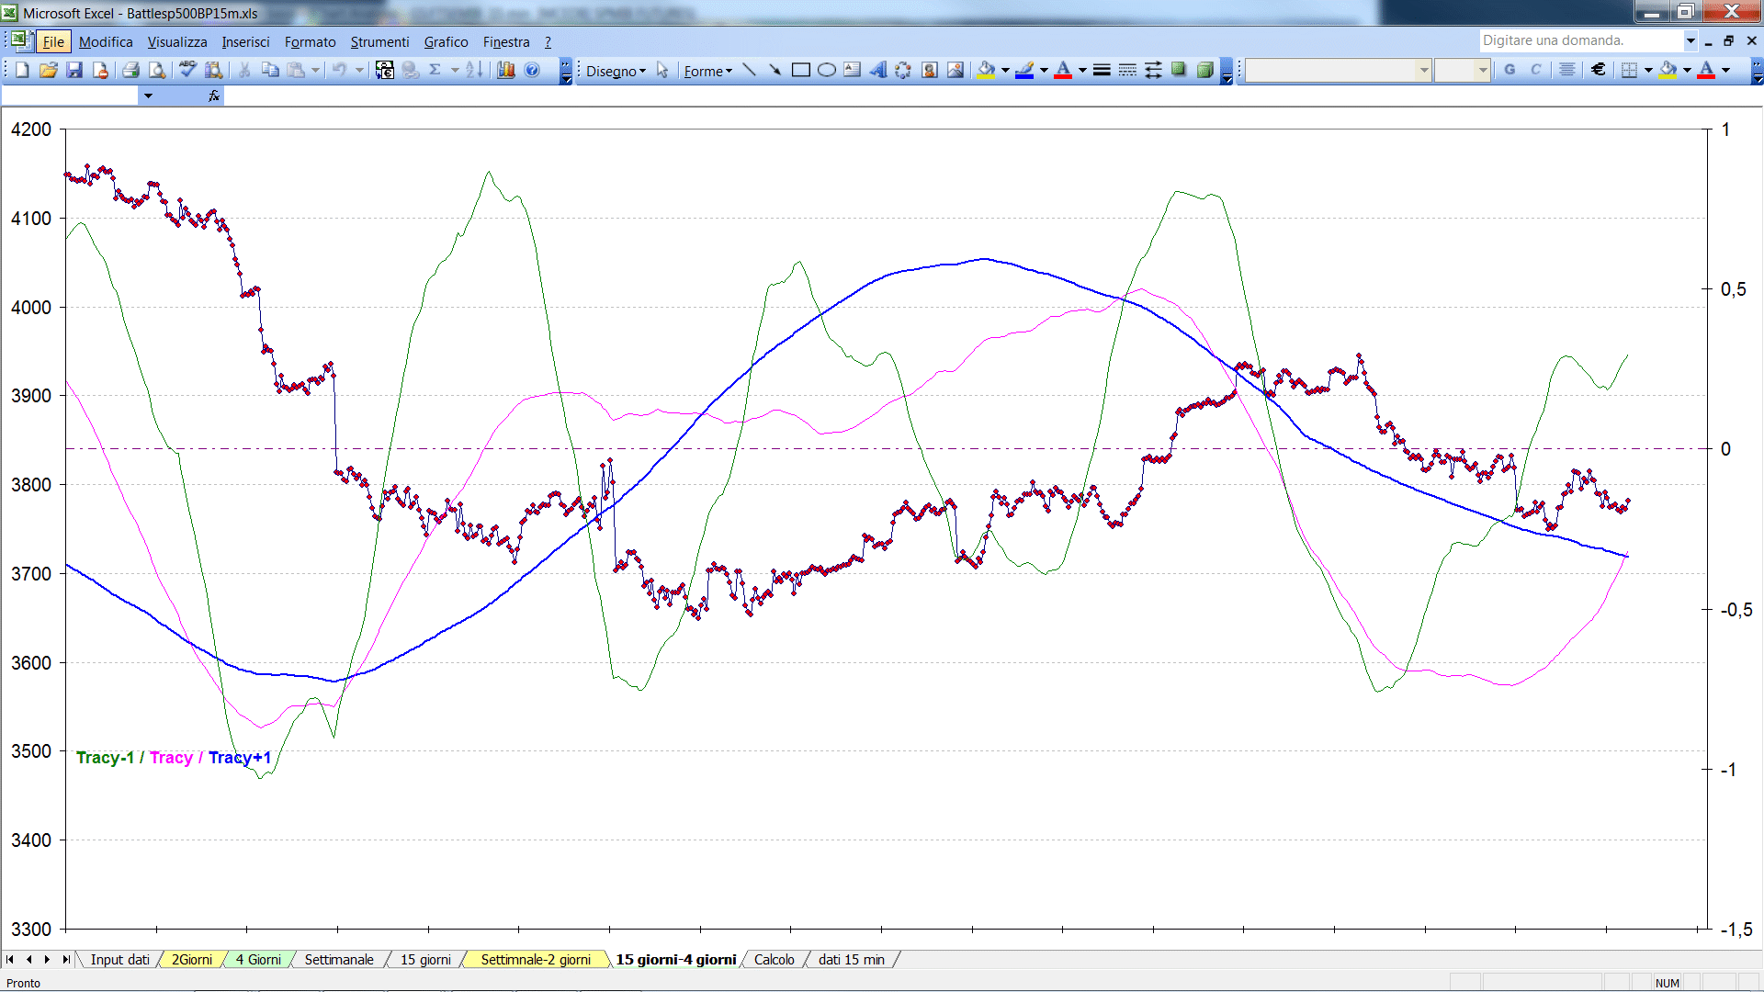Click the Copy icon

(270, 70)
